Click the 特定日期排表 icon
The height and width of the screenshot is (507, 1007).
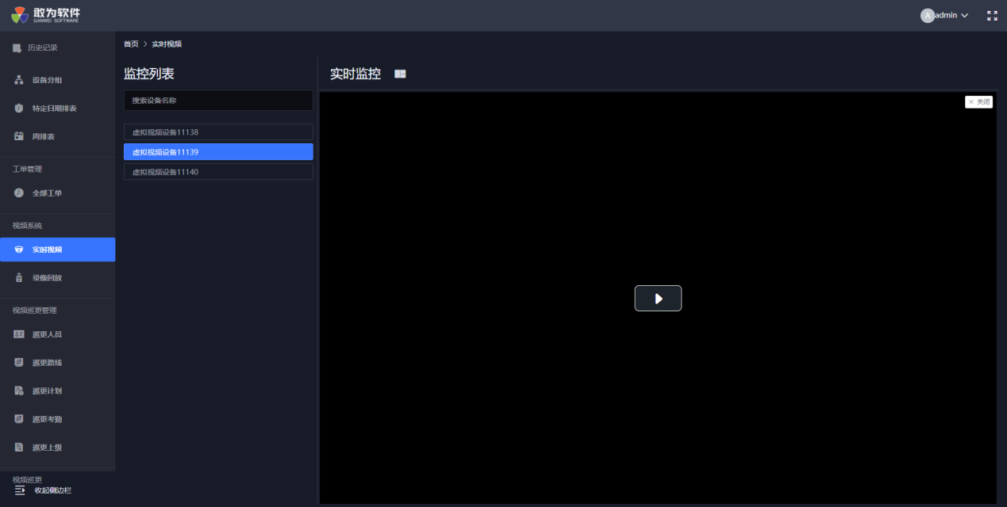click(19, 109)
